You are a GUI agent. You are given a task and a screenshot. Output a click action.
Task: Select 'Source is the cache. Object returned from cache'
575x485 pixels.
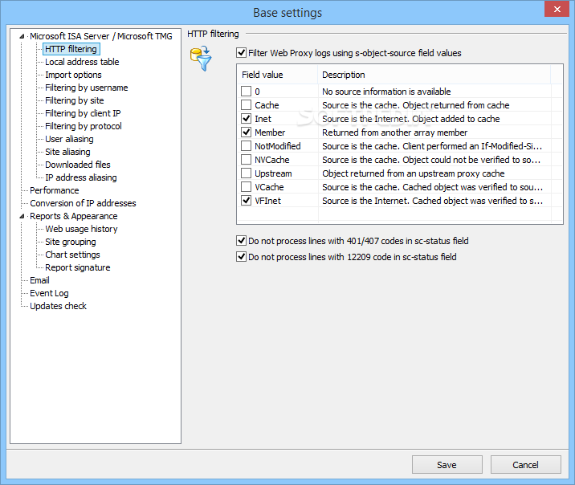click(x=415, y=105)
